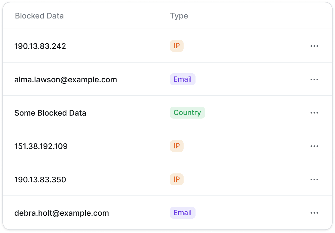The image size is (335, 233).
Task: Click the Email badge for alma.lawson
Action: click(x=183, y=79)
